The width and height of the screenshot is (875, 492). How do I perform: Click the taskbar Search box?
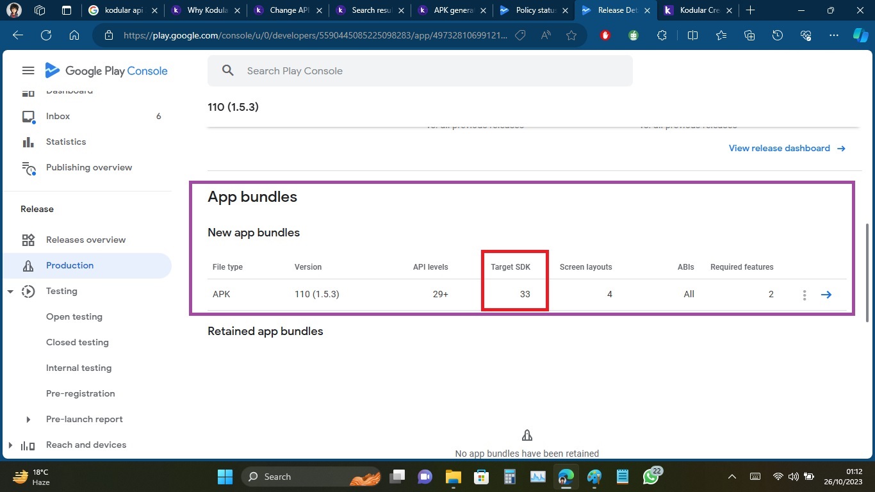(311, 477)
